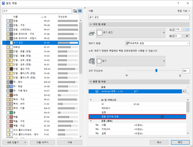
Task: Click the transparent background pen button
Action: click(186, 36)
